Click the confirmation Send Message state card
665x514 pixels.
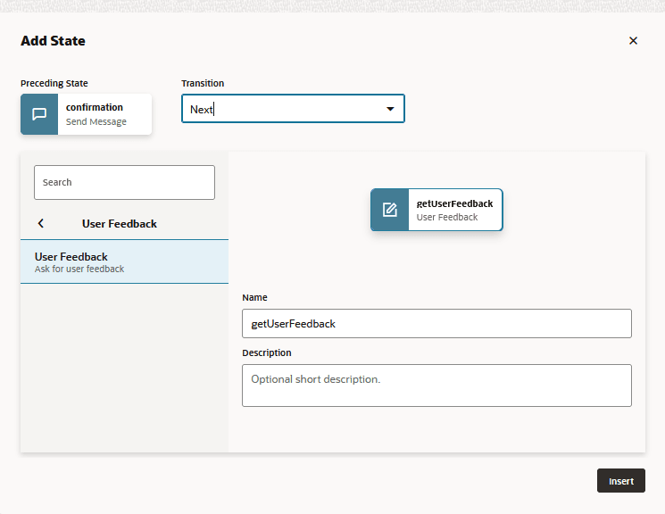point(86,114)
